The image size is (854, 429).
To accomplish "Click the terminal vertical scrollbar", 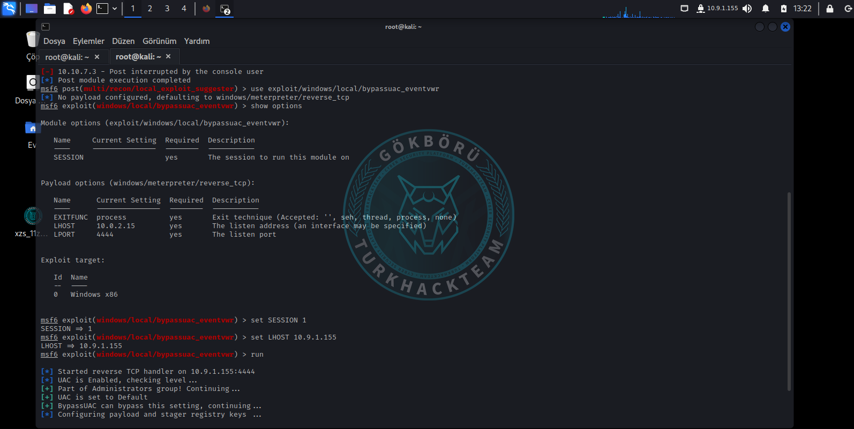I will [x=789, y=291].
